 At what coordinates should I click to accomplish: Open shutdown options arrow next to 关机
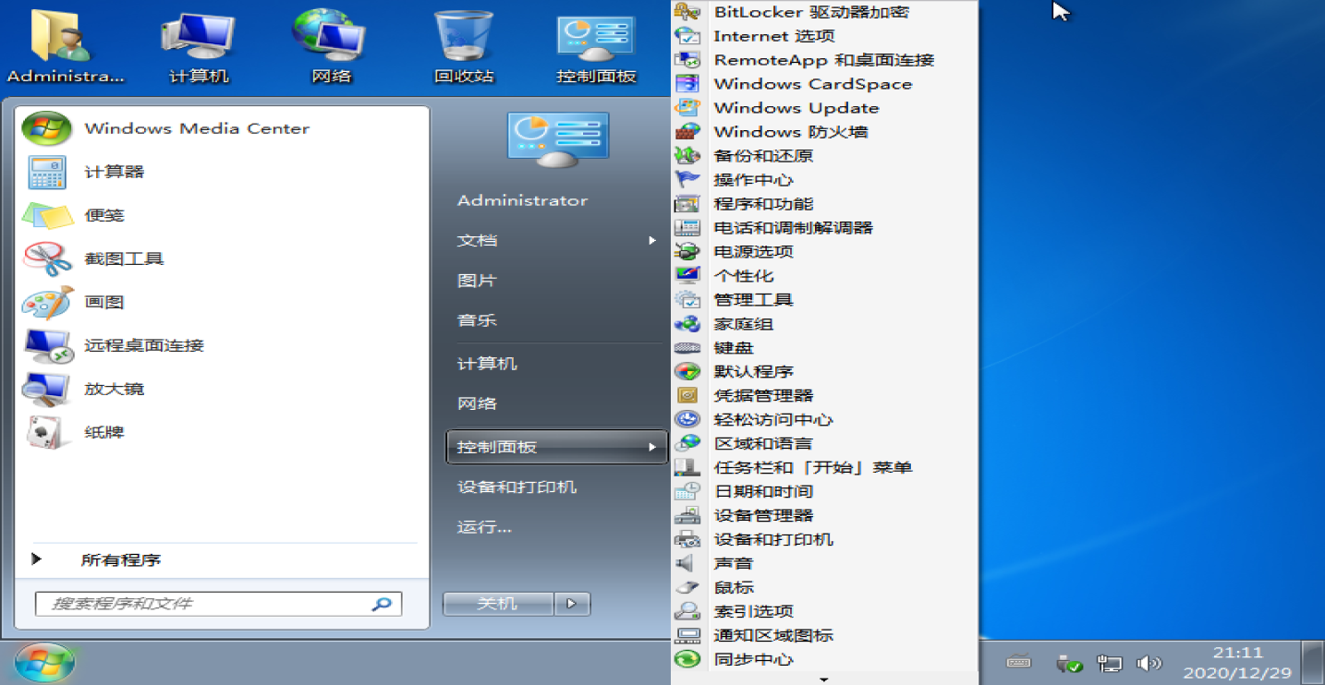tap(572, 604)
